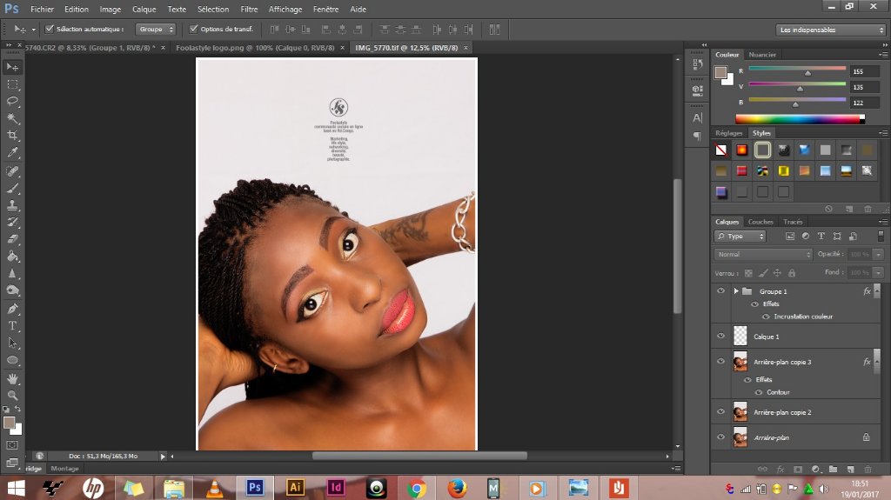Image resolution: width=891 pixels, height=500 pixels.
Task: Hide the Calque 1 layer
Action: click(x=720, y=336)
